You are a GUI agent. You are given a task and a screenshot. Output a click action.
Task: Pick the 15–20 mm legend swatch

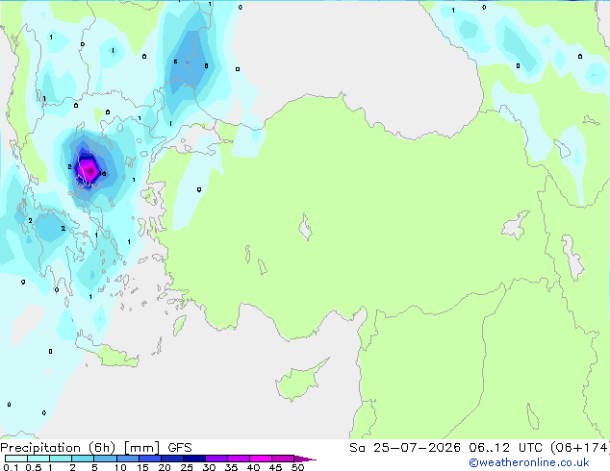point(149,459)
